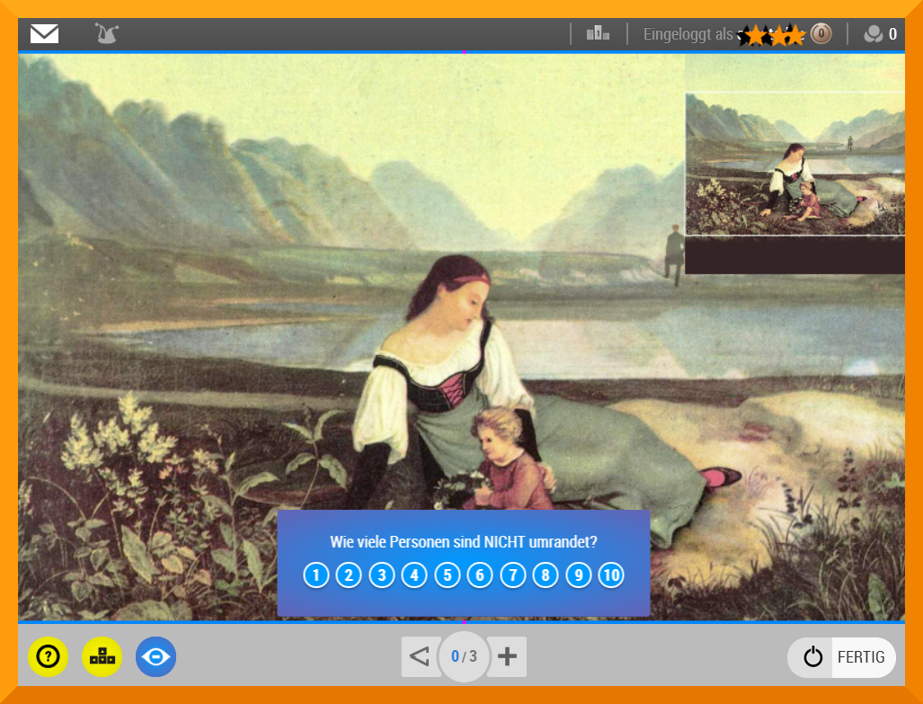
Task: Select answer 3
Action: (381, 575)
